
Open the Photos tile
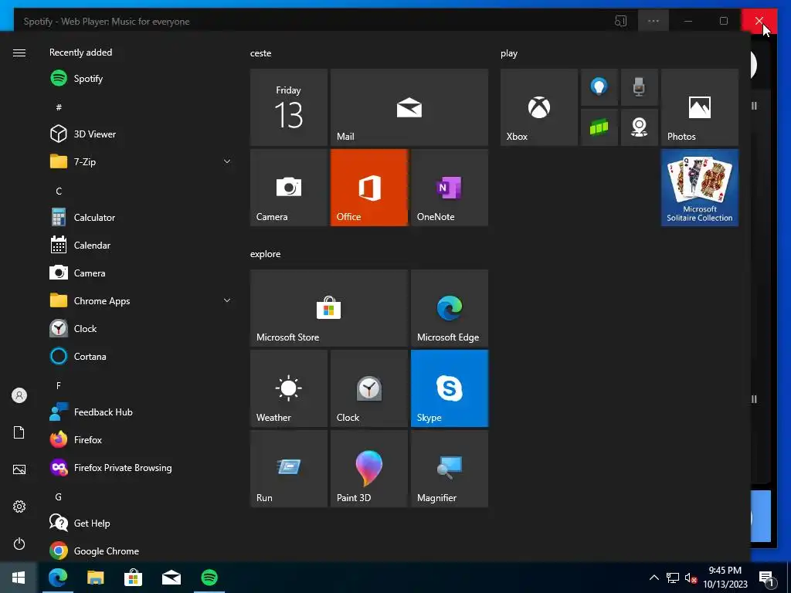click(700, 107)
